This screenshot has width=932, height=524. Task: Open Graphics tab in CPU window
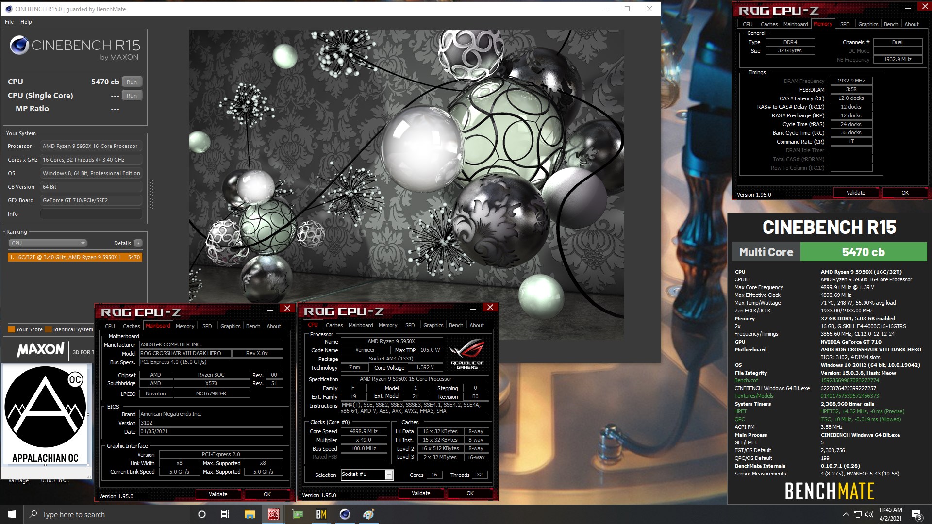(433, 325)
